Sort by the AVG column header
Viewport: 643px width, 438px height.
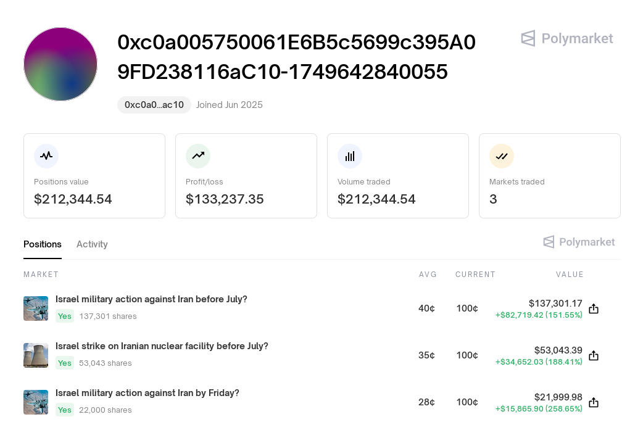427,275
